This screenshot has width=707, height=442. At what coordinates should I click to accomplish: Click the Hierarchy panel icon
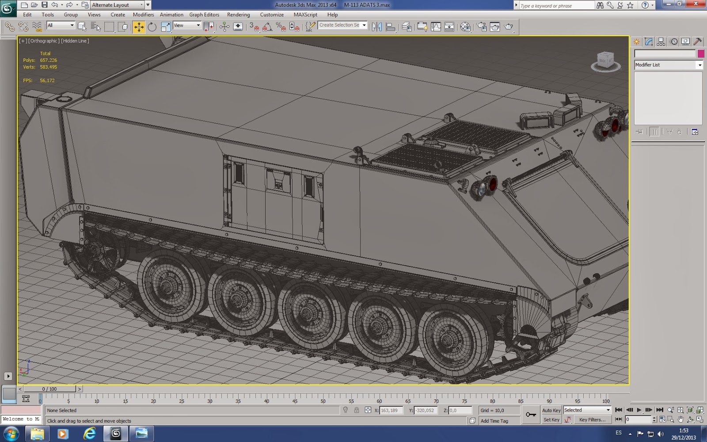[661, 42]
